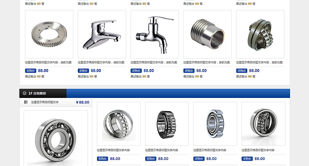Open the chrome basin faucet product image
Viewport: 309px width, 166px height.
pos(102,34)
